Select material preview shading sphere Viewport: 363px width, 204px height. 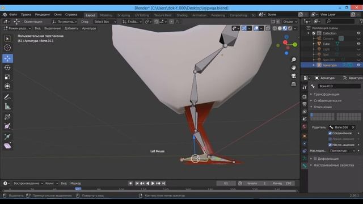pos(285,28)
